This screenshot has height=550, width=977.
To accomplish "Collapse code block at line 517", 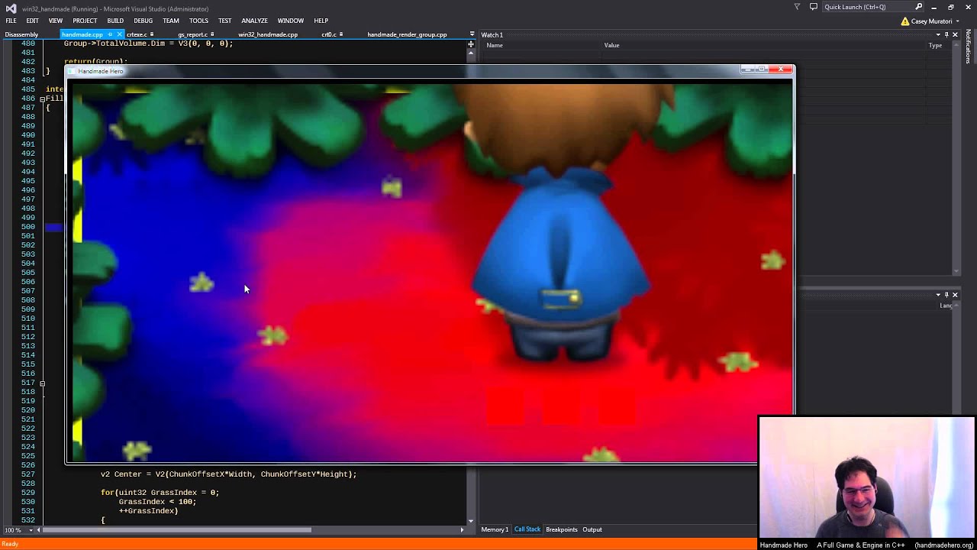I will (42, 383).
